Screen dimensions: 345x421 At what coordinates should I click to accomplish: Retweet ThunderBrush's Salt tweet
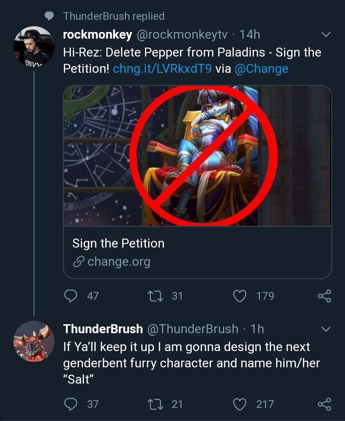(156, 404)
